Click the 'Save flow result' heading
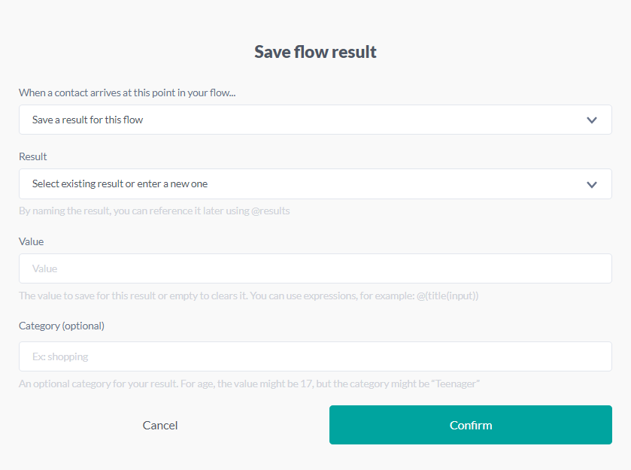 pos(315,52)
